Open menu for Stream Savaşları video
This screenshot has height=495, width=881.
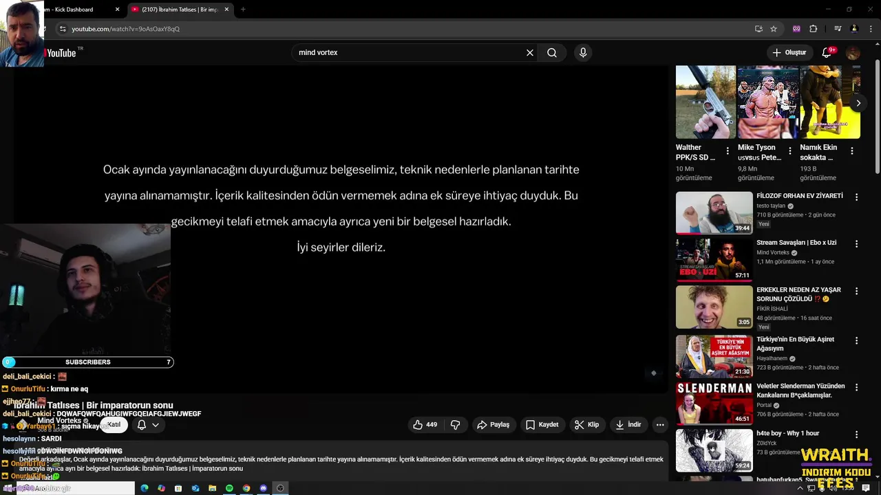[857, 244]
